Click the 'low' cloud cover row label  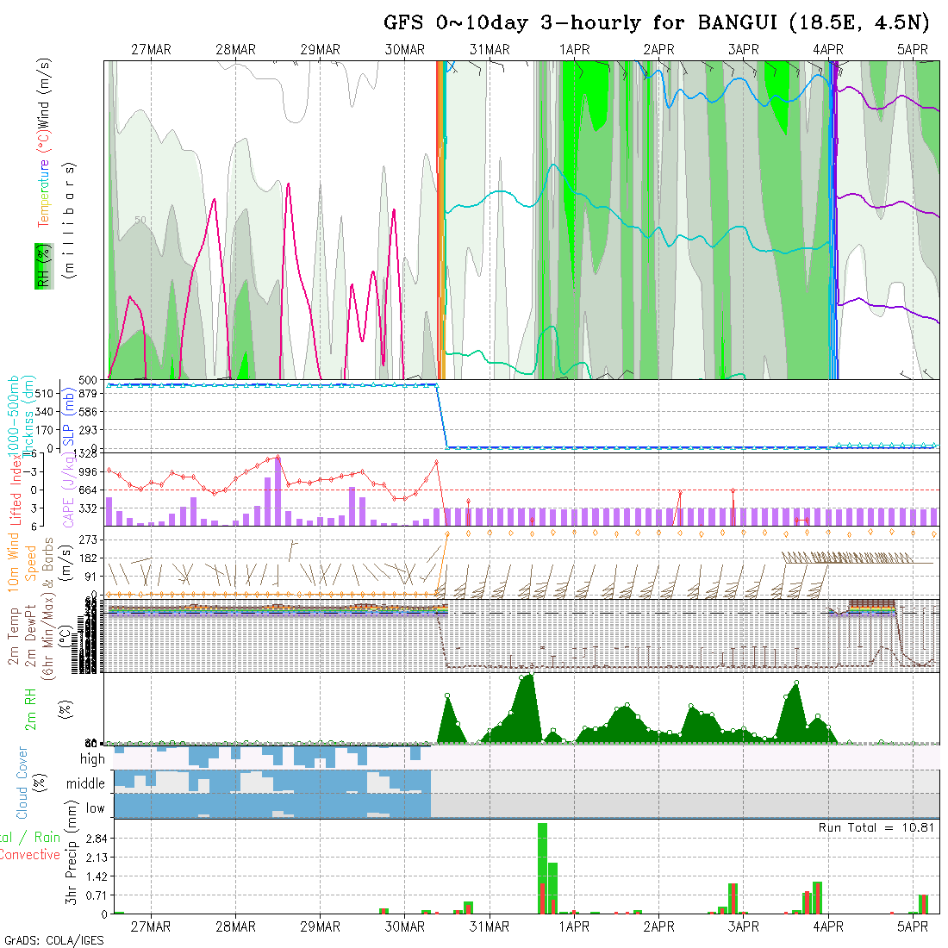[x=95, y=808]
